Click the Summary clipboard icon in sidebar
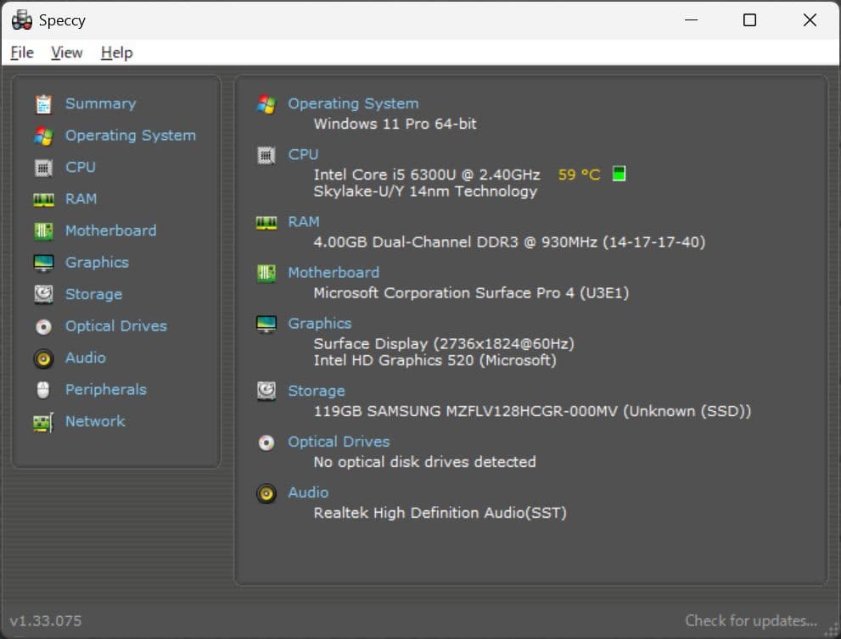The height and width of the screenshot is (639, 841). 43,104
